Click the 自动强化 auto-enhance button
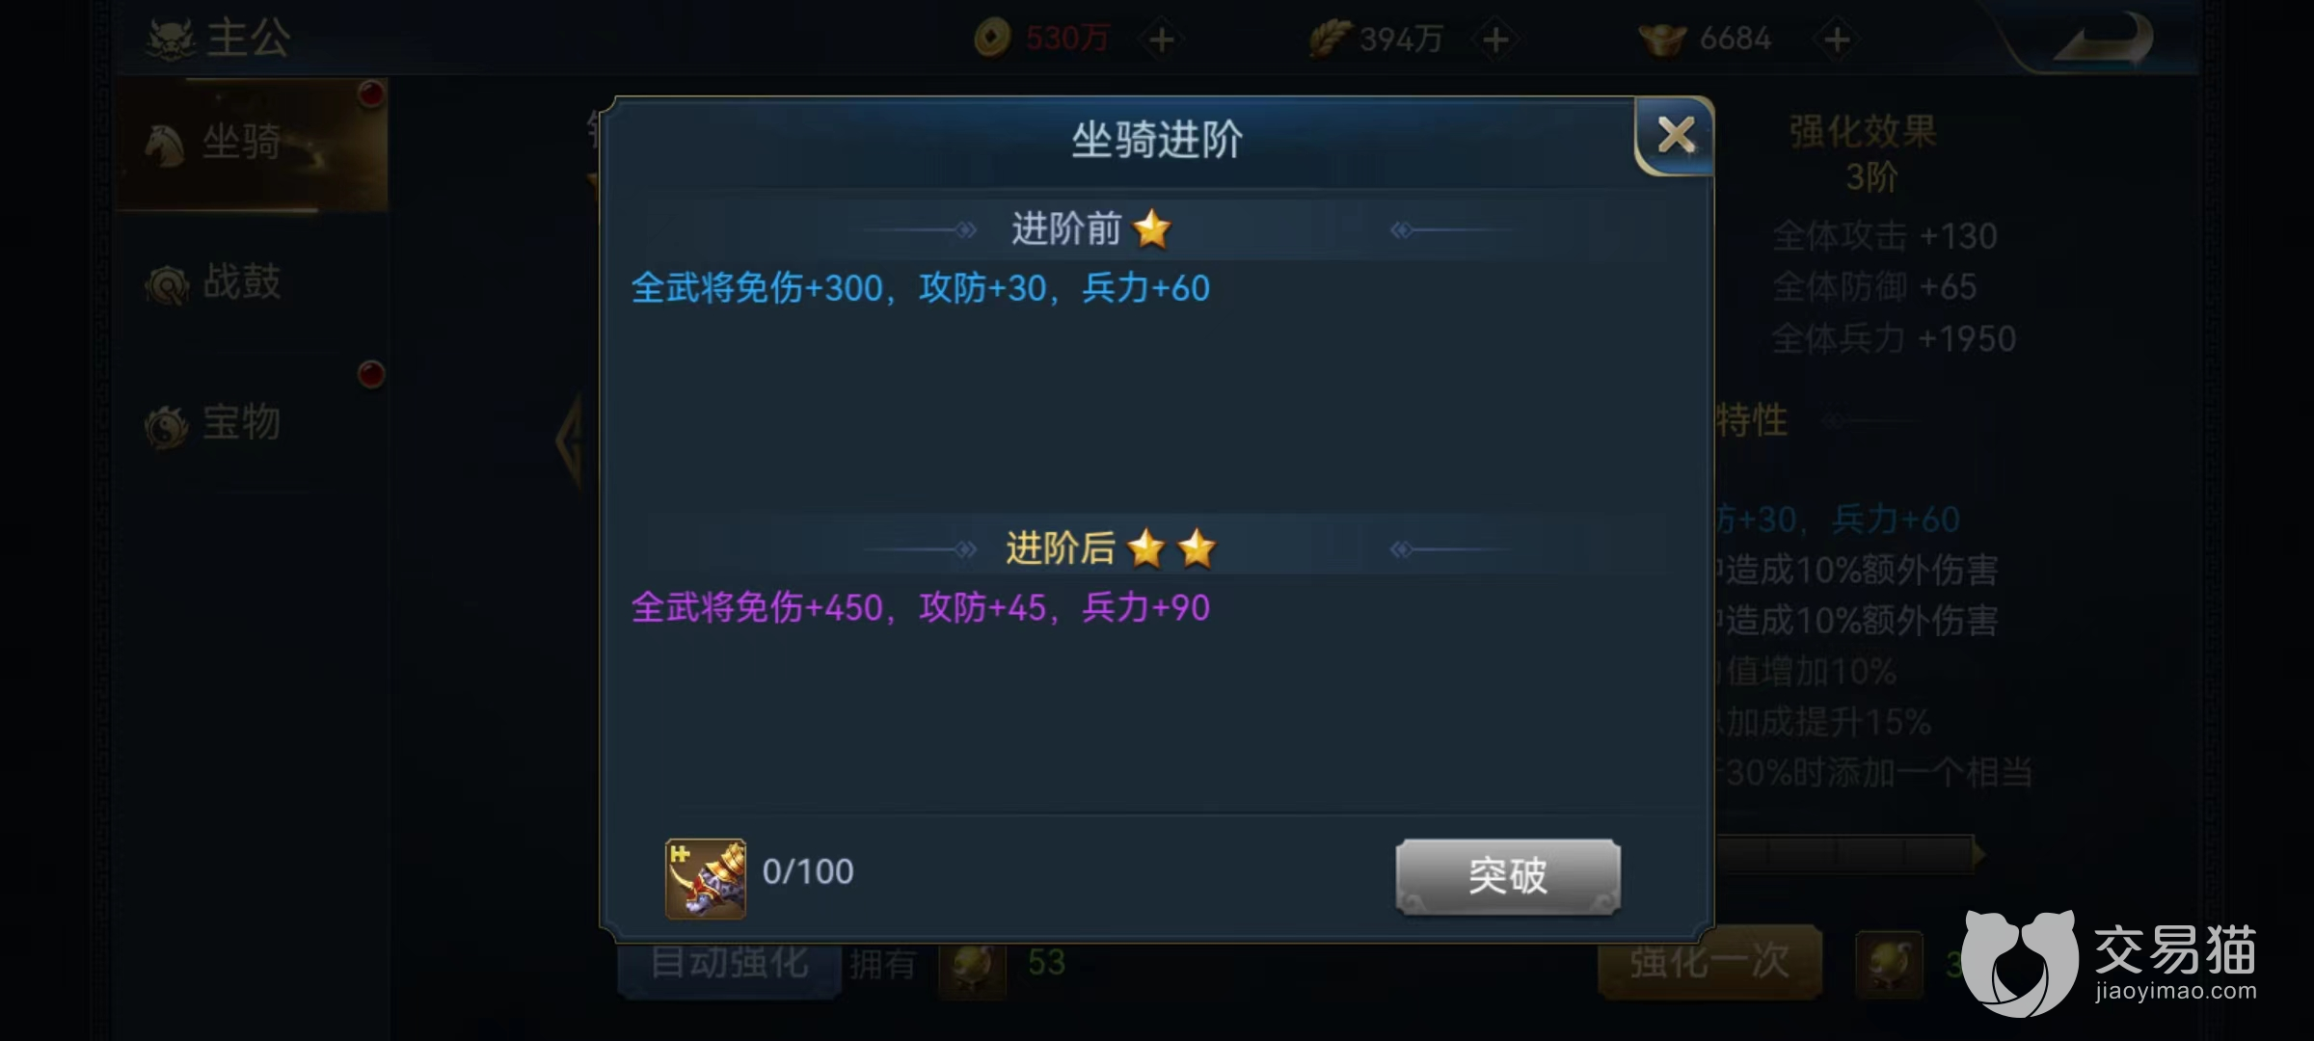This screenshot has width=2314, height=1041. (x=729, y=963)
